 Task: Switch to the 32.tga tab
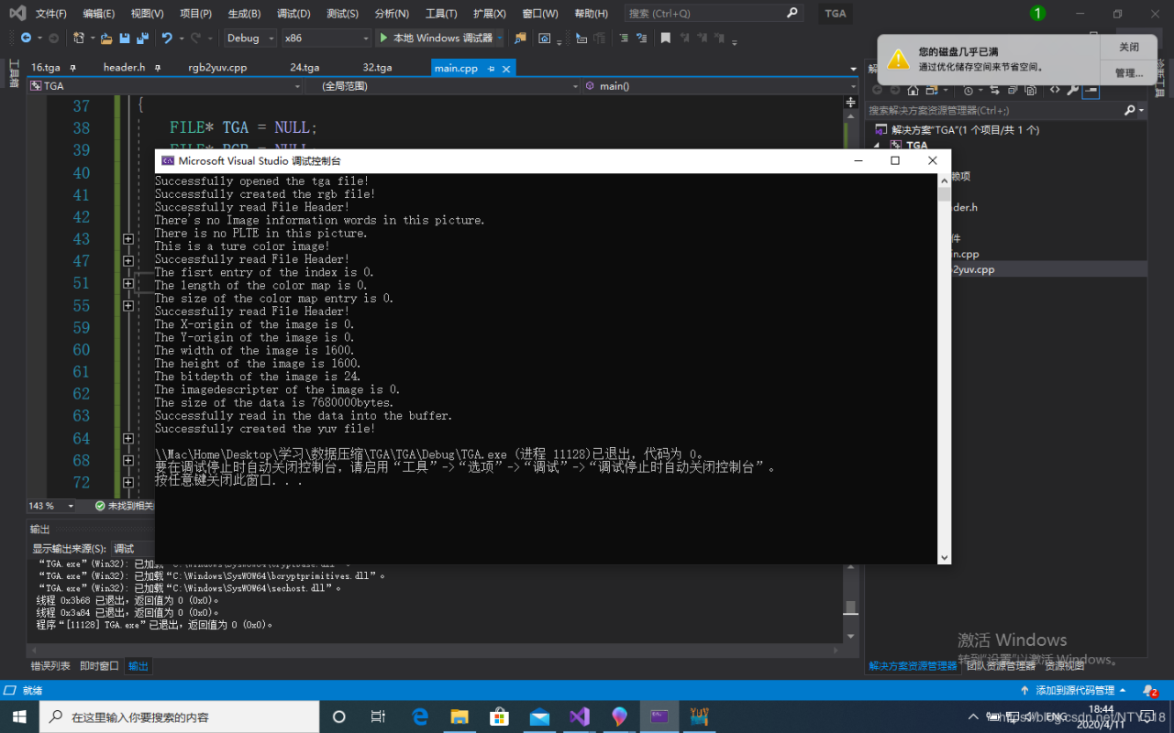377,68
